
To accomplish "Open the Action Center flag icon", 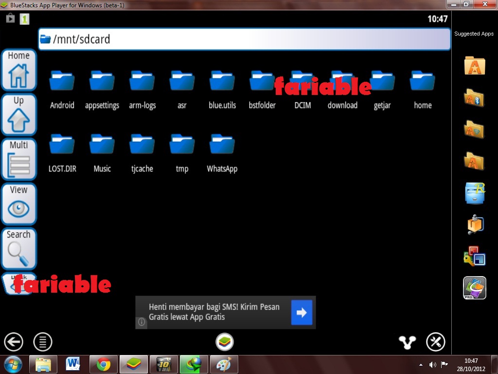I will pyautogui.click(x=445, y=364).
